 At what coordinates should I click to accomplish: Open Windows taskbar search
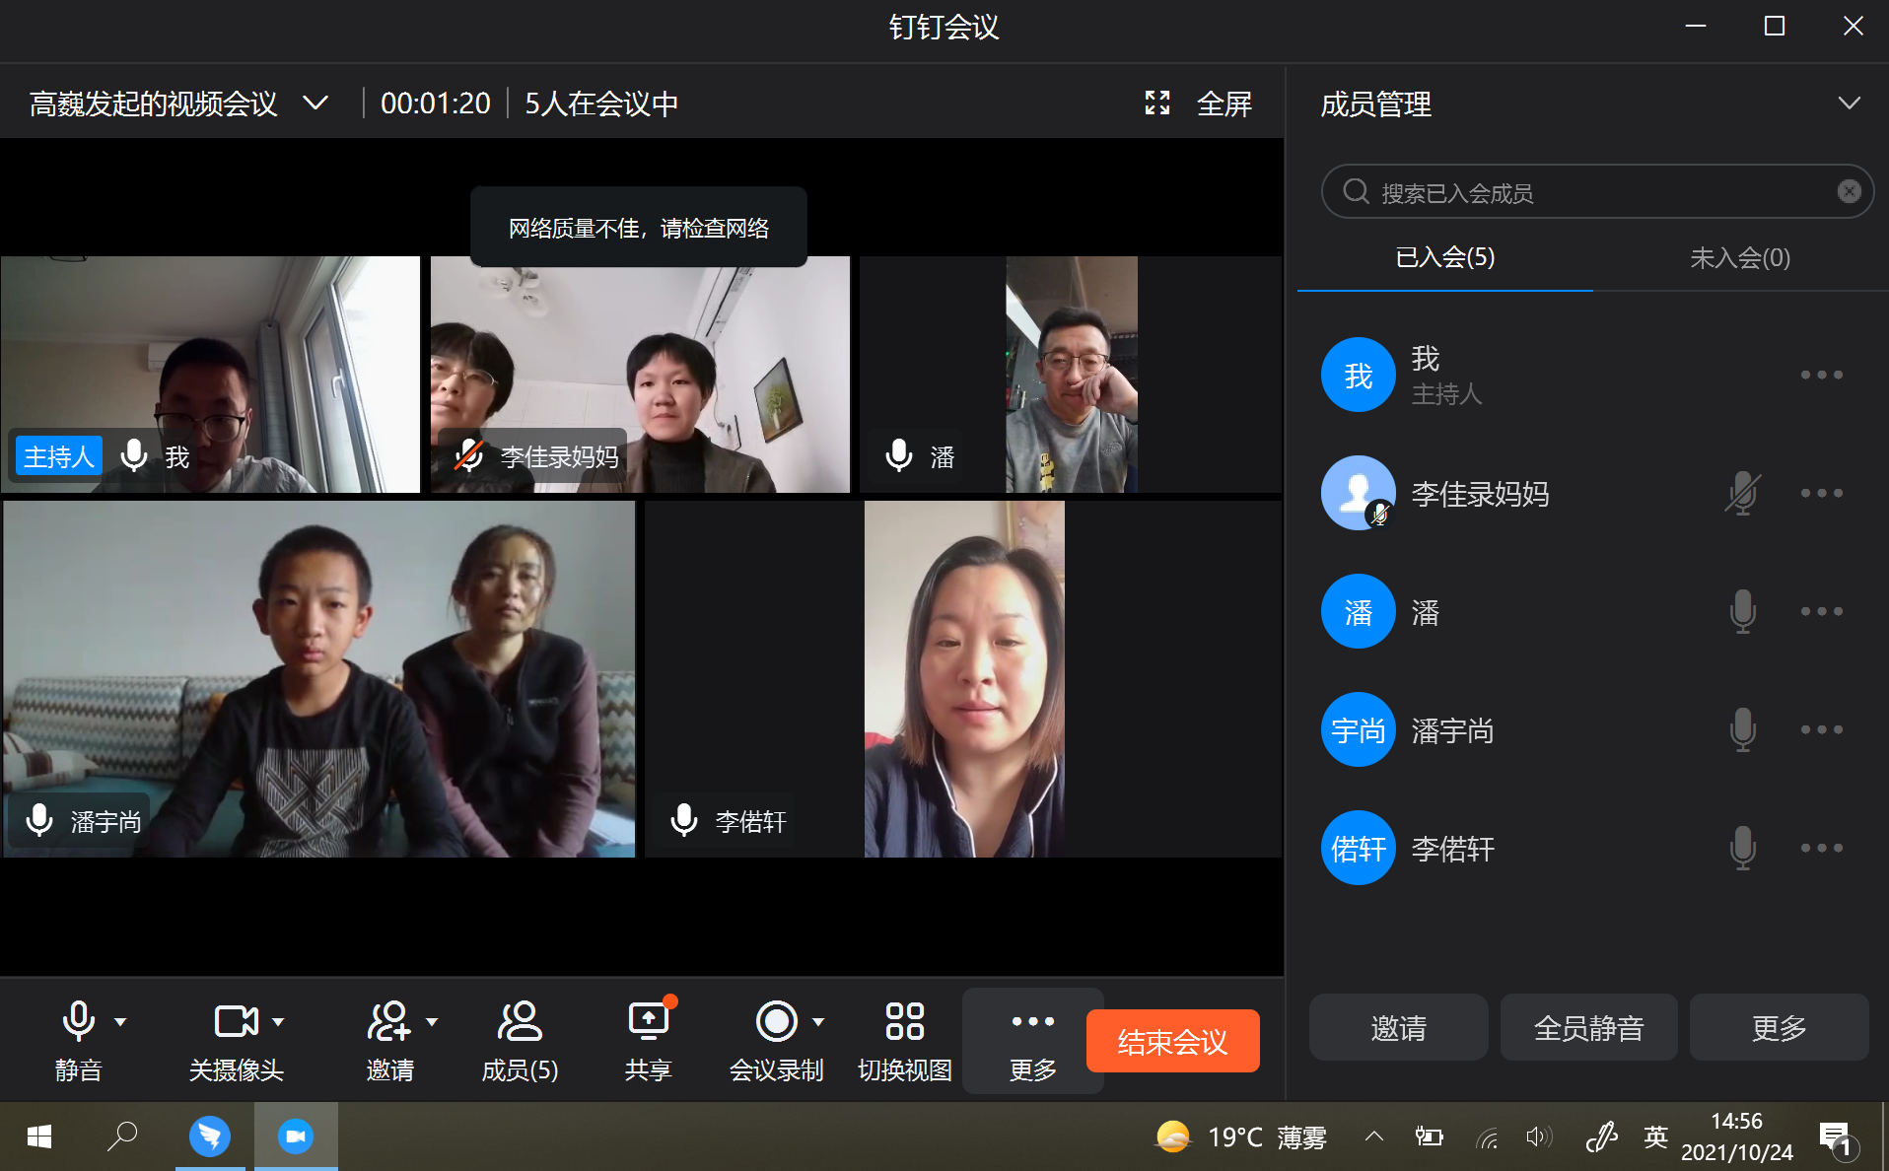[122, 1137]
